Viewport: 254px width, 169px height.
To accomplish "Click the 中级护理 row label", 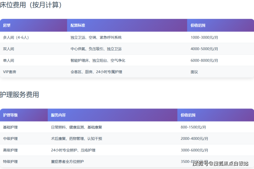I will (10, 139).
